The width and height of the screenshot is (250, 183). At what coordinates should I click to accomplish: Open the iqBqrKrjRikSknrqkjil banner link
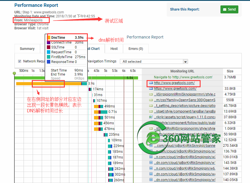[x=185, y=146]
